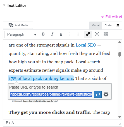Click the insert/edit link icon
Viewport: 124px width, 127px height.
tap(88, 34)
